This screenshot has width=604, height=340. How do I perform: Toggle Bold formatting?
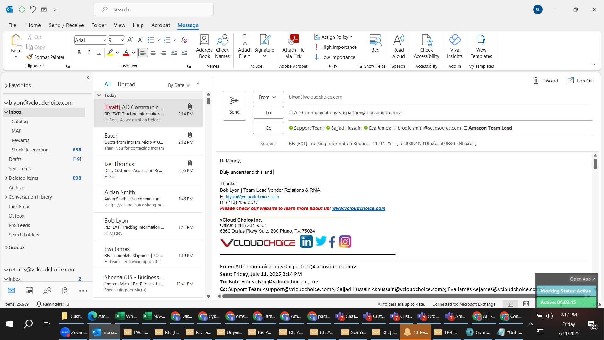point(79,52)
